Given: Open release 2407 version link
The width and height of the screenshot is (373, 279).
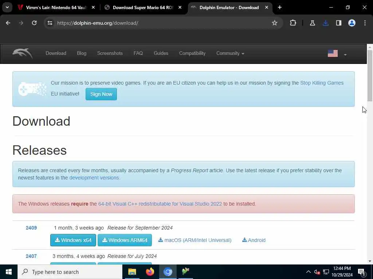Looking at the screenshot, I should point(31,256).
